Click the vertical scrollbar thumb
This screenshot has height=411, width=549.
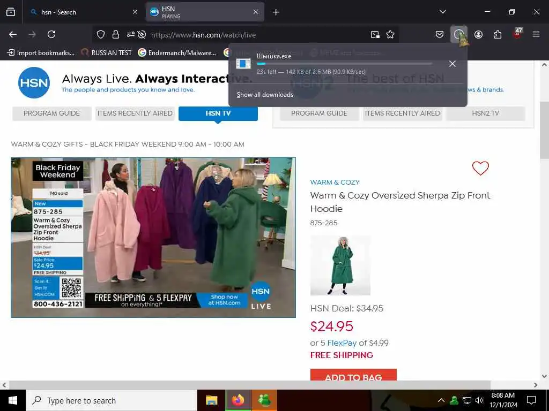click(544, 131)
